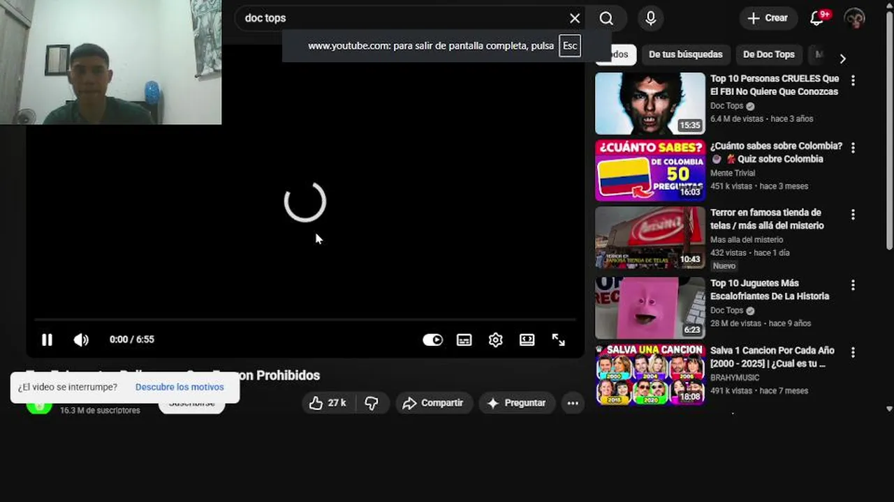
Task: Like the video with the 27 k thumbs-up
Action: click(329, 403)
